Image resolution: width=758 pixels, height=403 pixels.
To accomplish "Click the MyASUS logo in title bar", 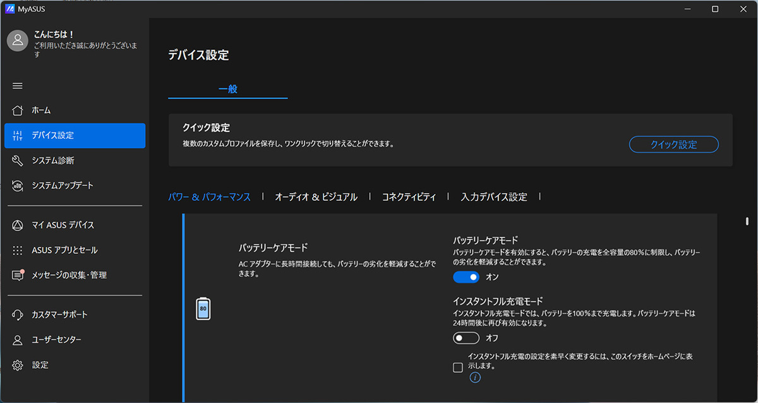I will tap(10, 9).
